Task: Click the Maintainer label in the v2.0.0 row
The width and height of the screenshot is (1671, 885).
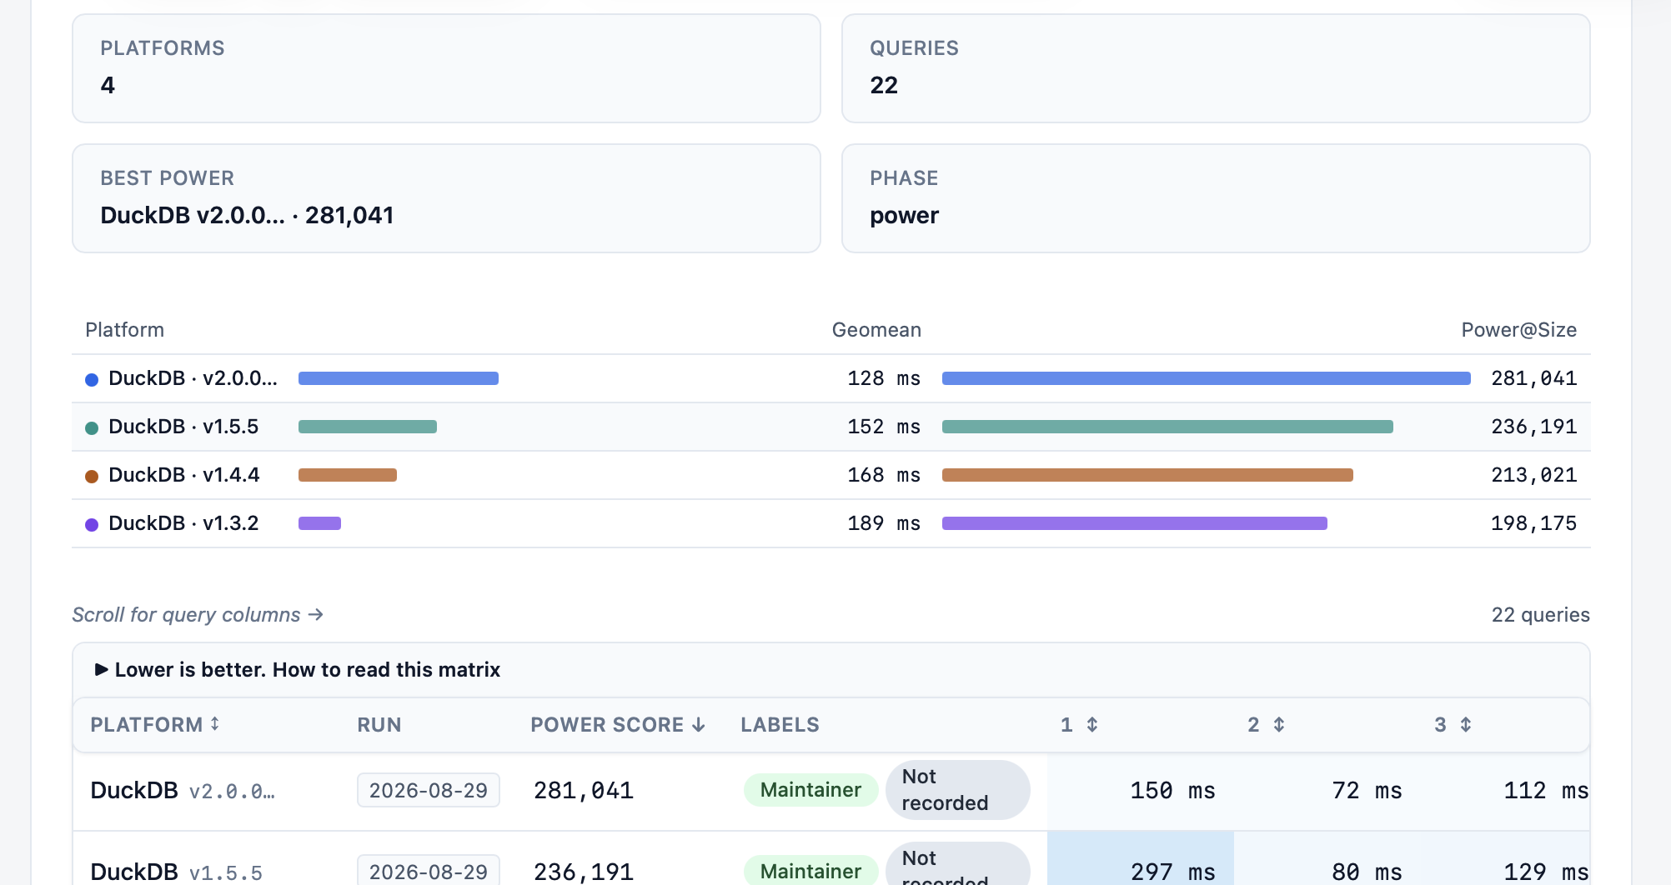Action: pyautogui.click(x=810, y=790)
